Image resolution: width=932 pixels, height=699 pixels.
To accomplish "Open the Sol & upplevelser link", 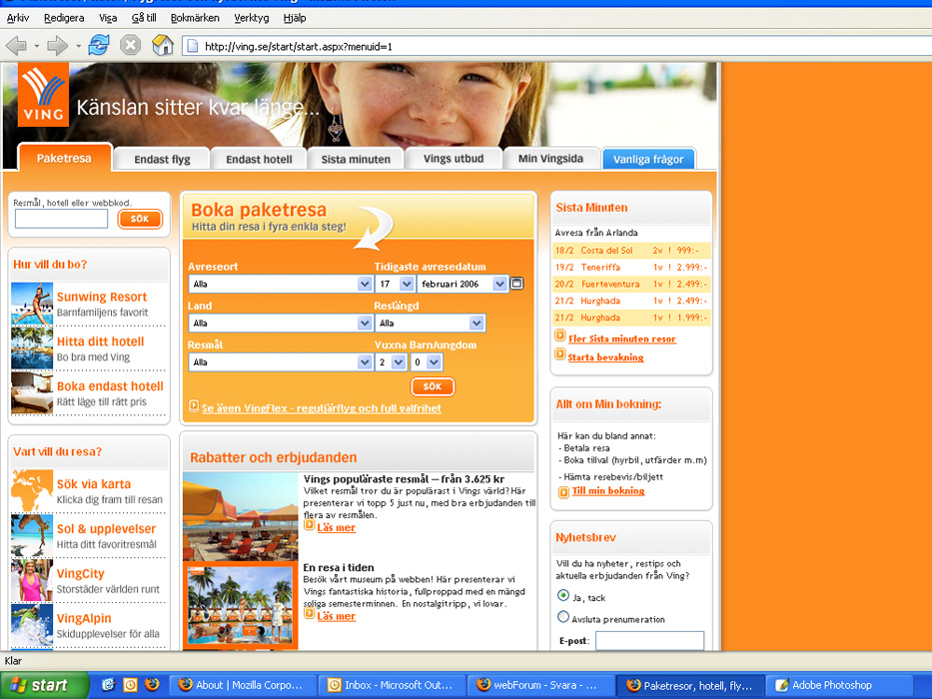I will coord(106,529).
